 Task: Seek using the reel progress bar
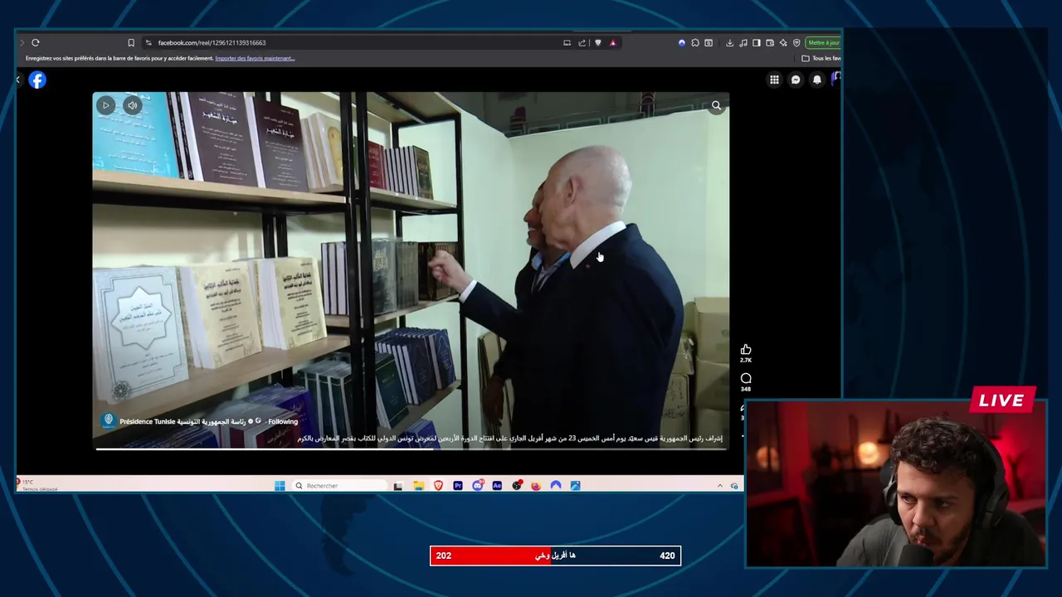click(411, 449)
